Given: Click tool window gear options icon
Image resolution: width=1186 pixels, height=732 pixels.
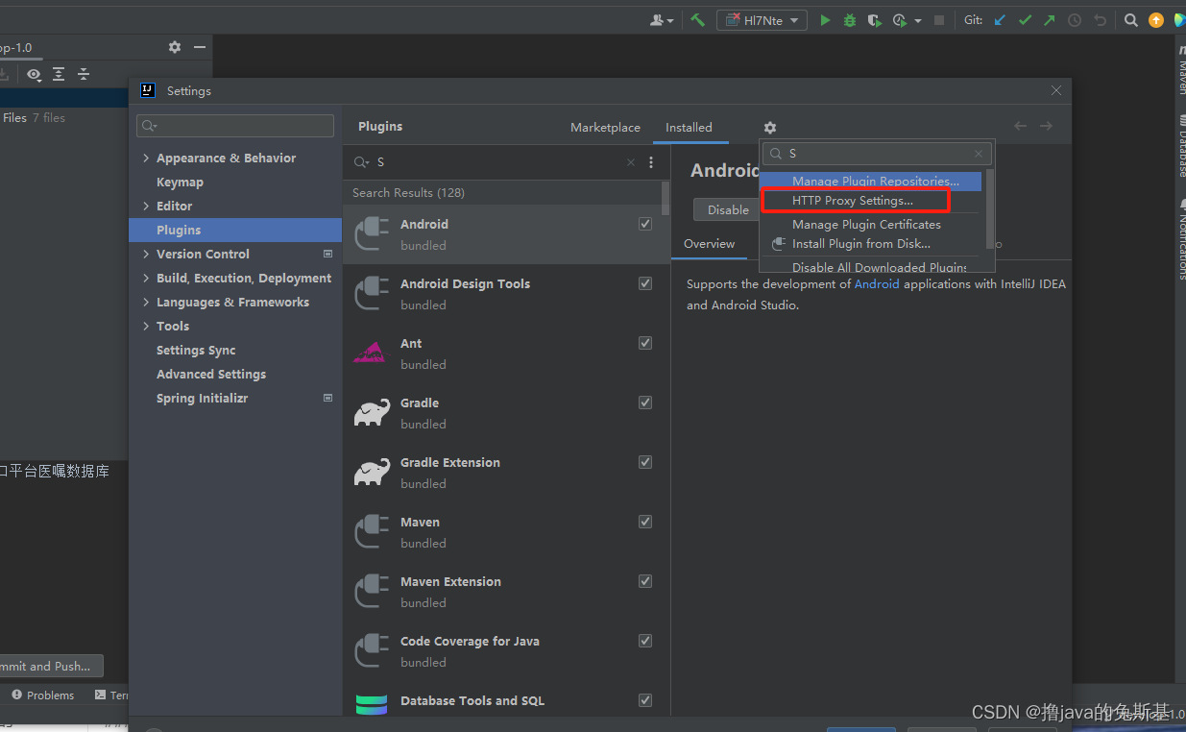Looking at the screenshot, I should click(174, 47).
